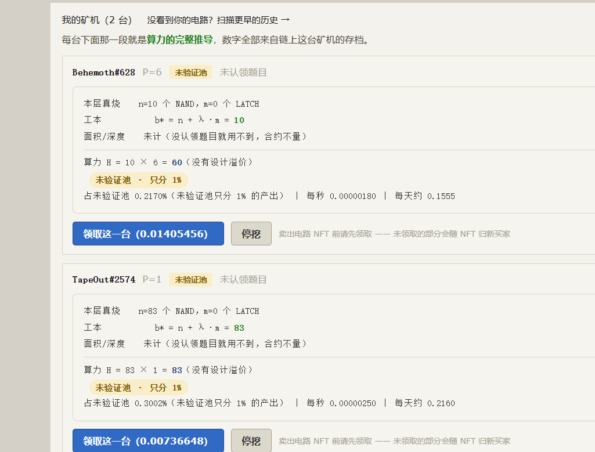Viewport: 595px width, 452px height.
Task: Click 未验证池 · 只分 1% pill in TapeOut card
Action: [139, 387]
